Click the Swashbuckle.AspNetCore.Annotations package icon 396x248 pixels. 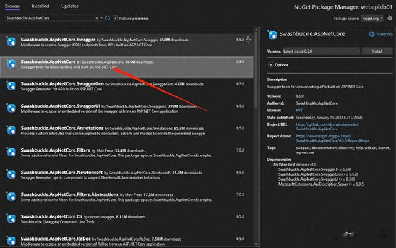[11, 130]
